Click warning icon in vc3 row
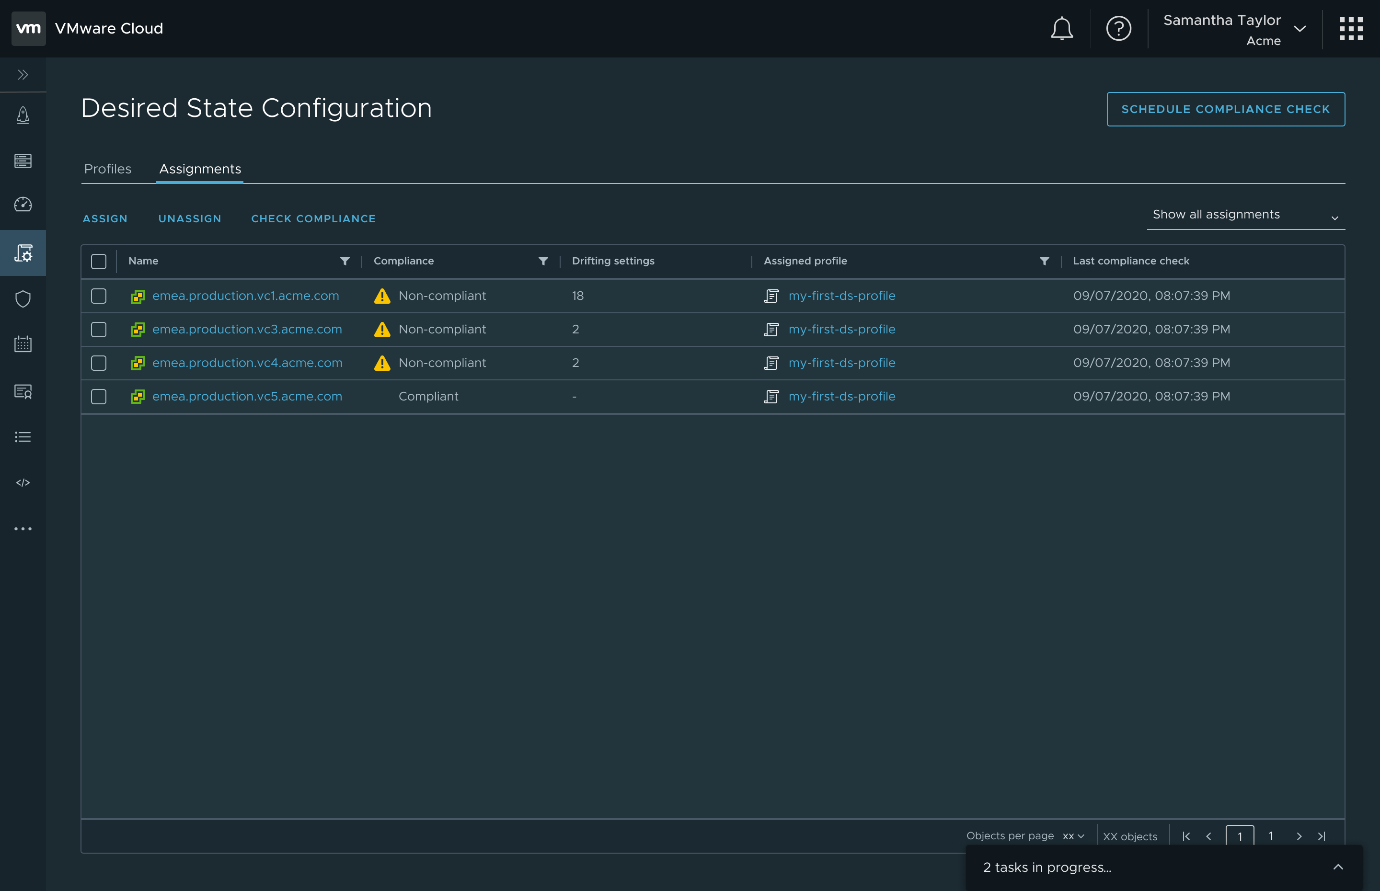The image size is (1380, 891). coord(382,330)
